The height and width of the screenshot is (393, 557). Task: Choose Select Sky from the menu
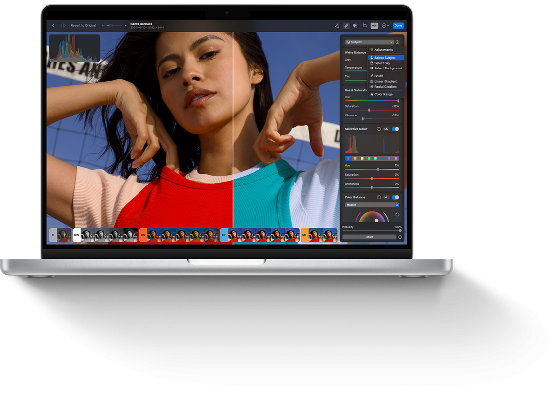(x=382, y=63)
